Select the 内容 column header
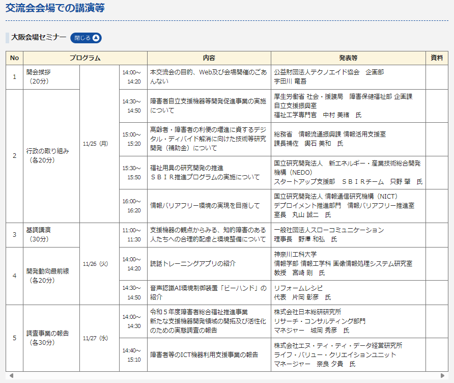 click(x=209, y=58)
